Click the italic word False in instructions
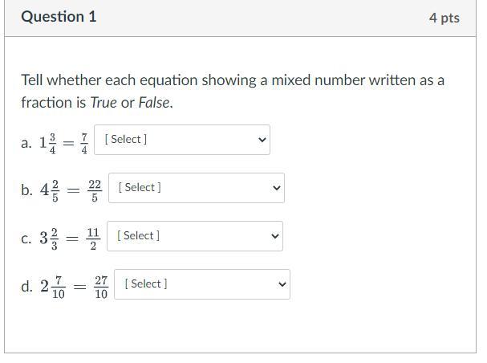 (154, 103)
